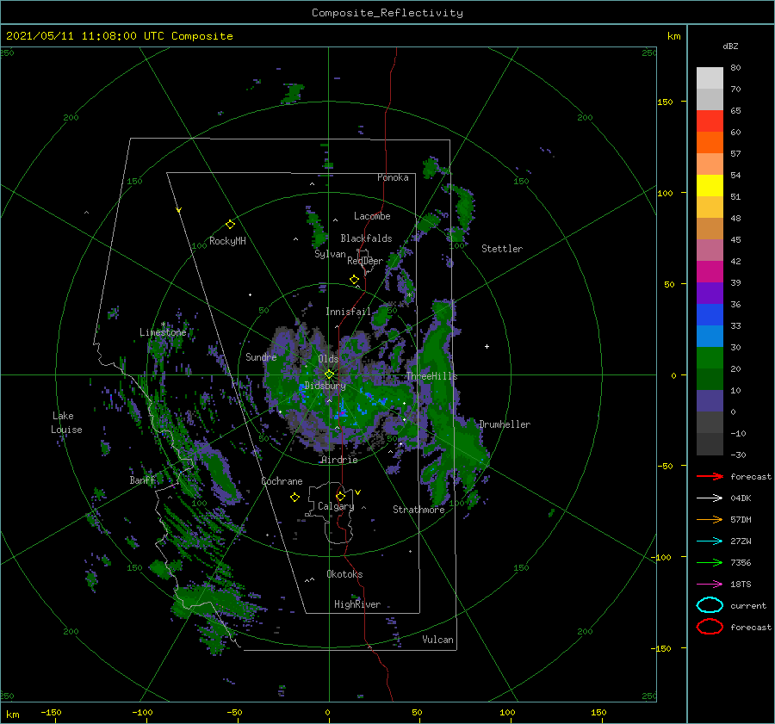
Task: Select the blue 36 dBZ color swatch
Action: (710, 314)
